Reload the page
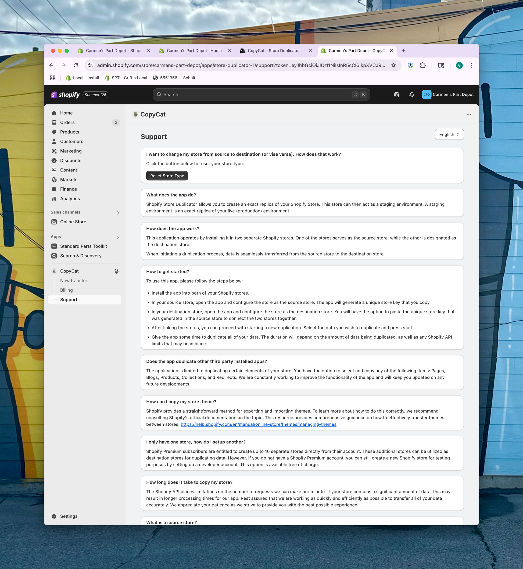Image resolution: width=523 pixels, height=569 pixels. (x=76, y=65)
